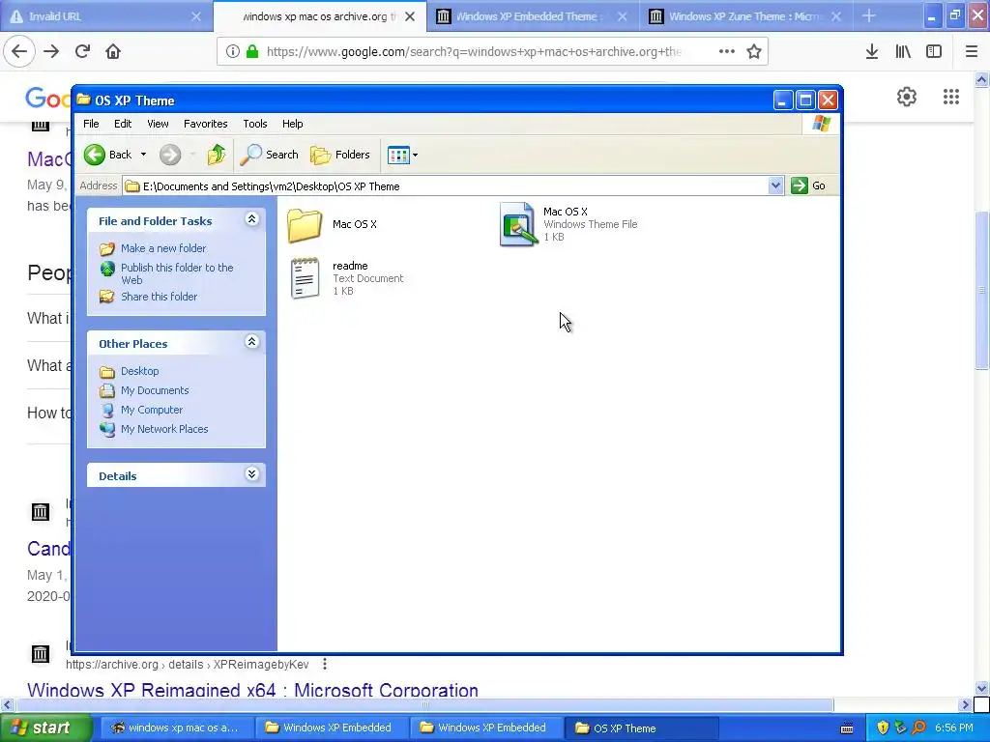This screenshot has width=990, height=742.
Task: Go to Desktop in Other Places
Action: coord(139,371)
